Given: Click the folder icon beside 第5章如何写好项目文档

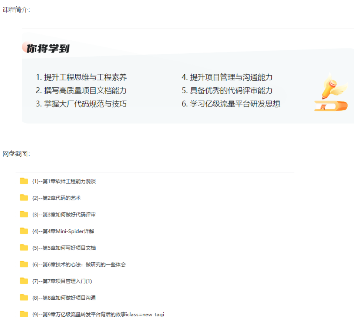Looking at the screenshot, I should coord(23,248).
